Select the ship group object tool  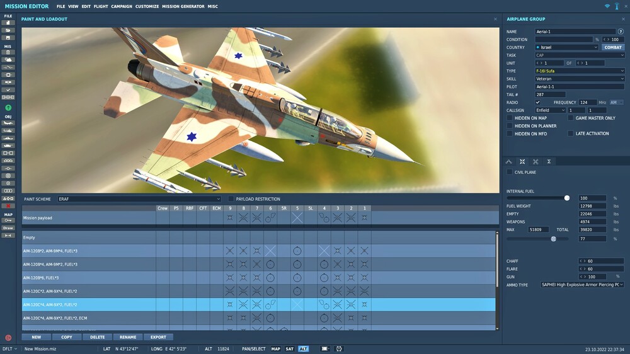click(8, 138)
